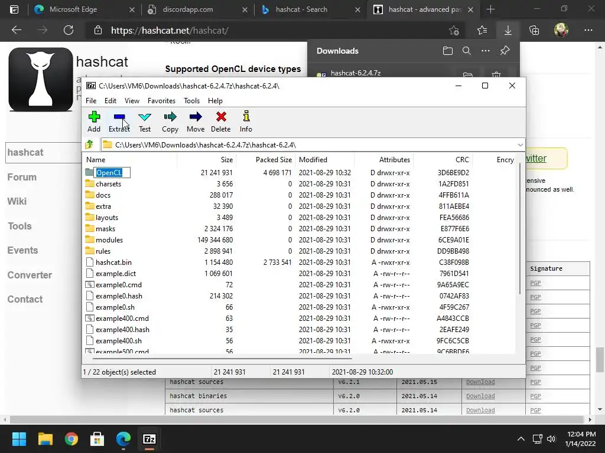Select the modules folder row
605x453 pixels.
pos(300,240)
